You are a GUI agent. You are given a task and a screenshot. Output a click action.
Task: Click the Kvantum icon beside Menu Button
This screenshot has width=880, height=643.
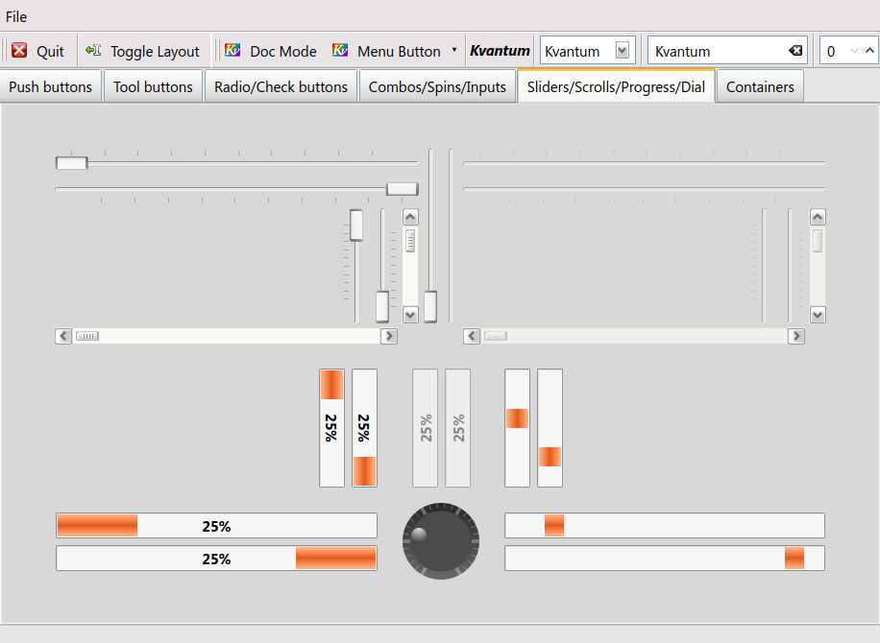click(x=340, y=50)
